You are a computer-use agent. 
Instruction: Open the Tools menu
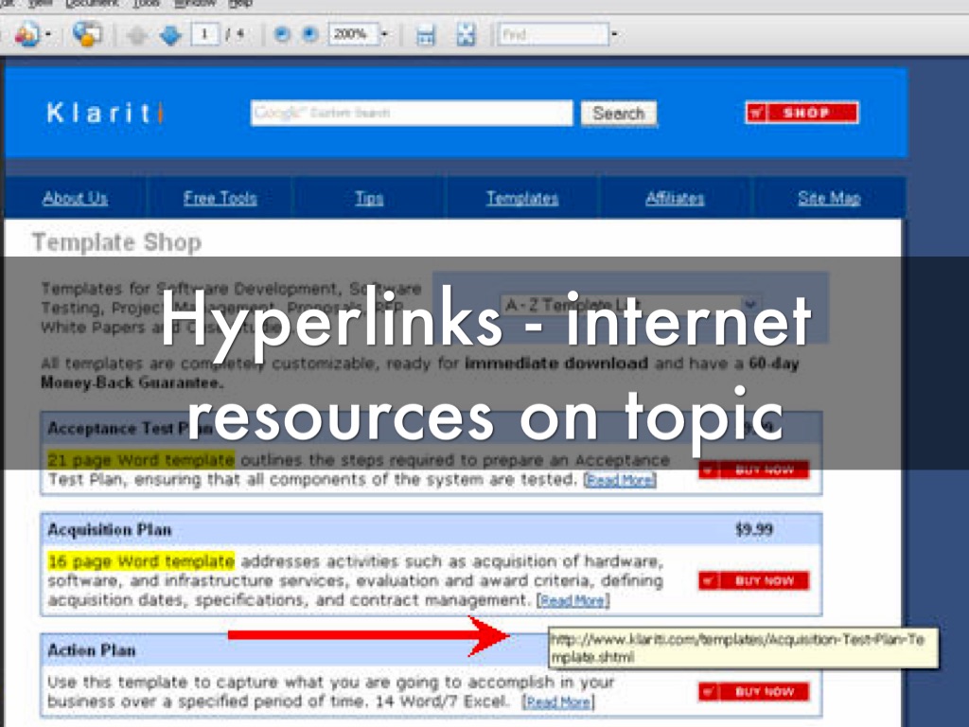(x=146, y=4)
